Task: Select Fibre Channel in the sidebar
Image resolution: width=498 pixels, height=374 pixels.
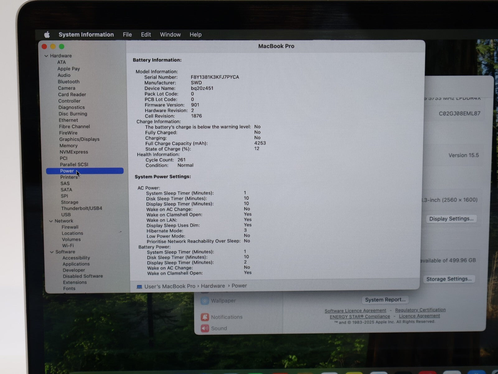Action: coord(74,127)
